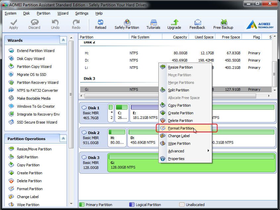Launch Extend Partition Wizard
280x210 pixels.
[x=31, y=51]
